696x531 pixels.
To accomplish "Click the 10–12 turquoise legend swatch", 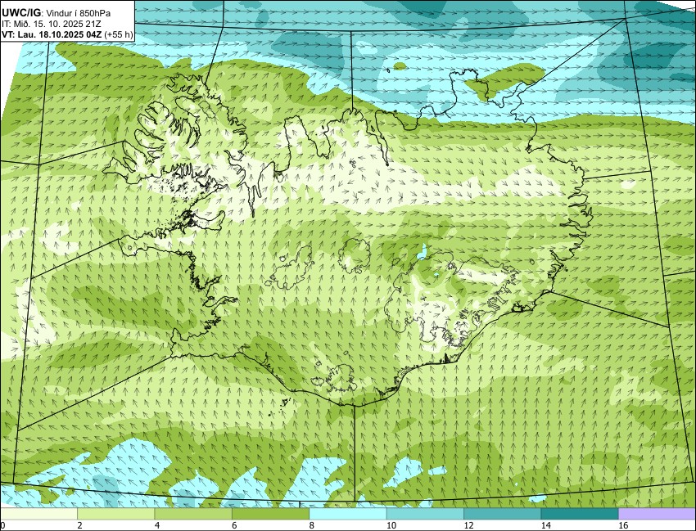I will click(425, 514).
